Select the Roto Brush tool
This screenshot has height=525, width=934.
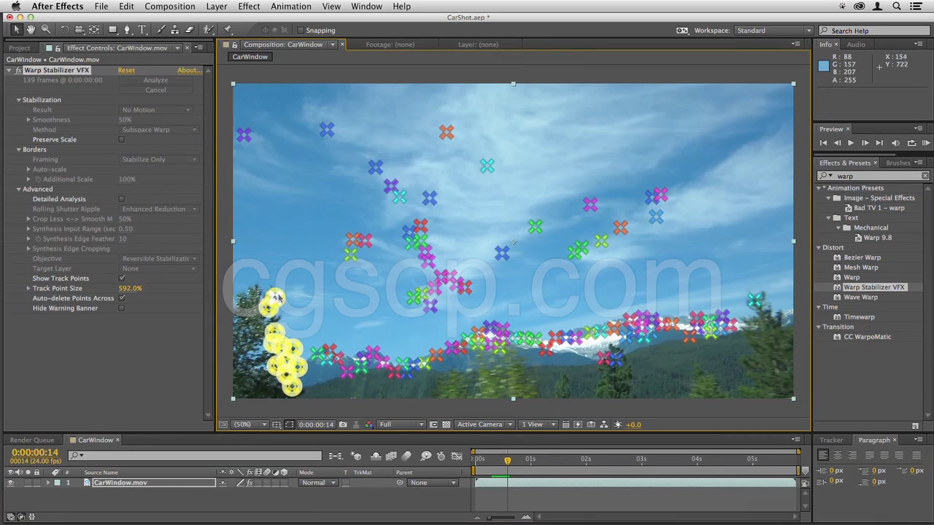click(209, 30)
